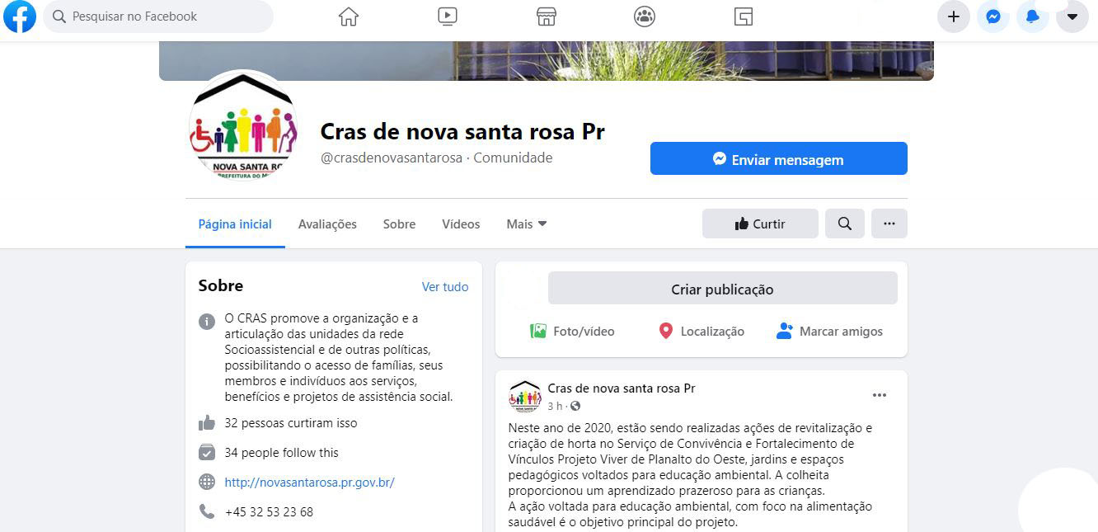This screenshot has width=1098, height=532.
Task: Open the Watch video icon
Action: (448, 16)
